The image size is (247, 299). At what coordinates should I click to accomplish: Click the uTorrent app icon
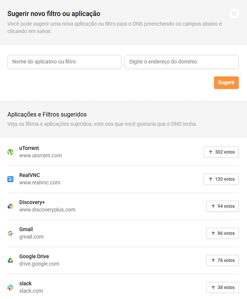(11, 152)
